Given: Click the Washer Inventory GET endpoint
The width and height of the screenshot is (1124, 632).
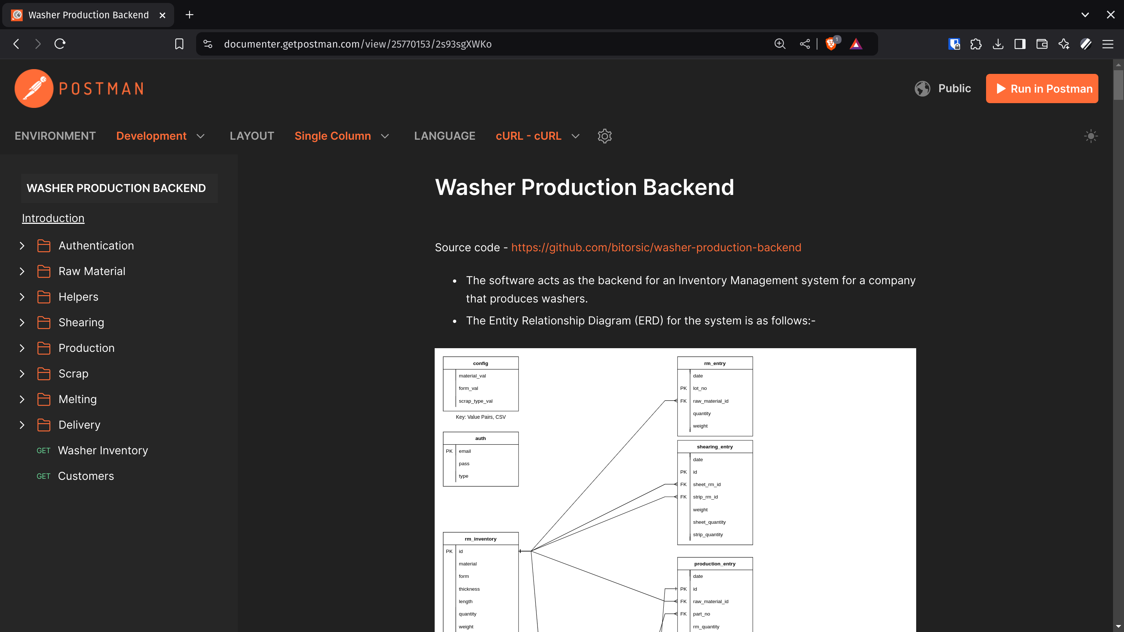Looking at the screenshot, I should click(103, 450).
